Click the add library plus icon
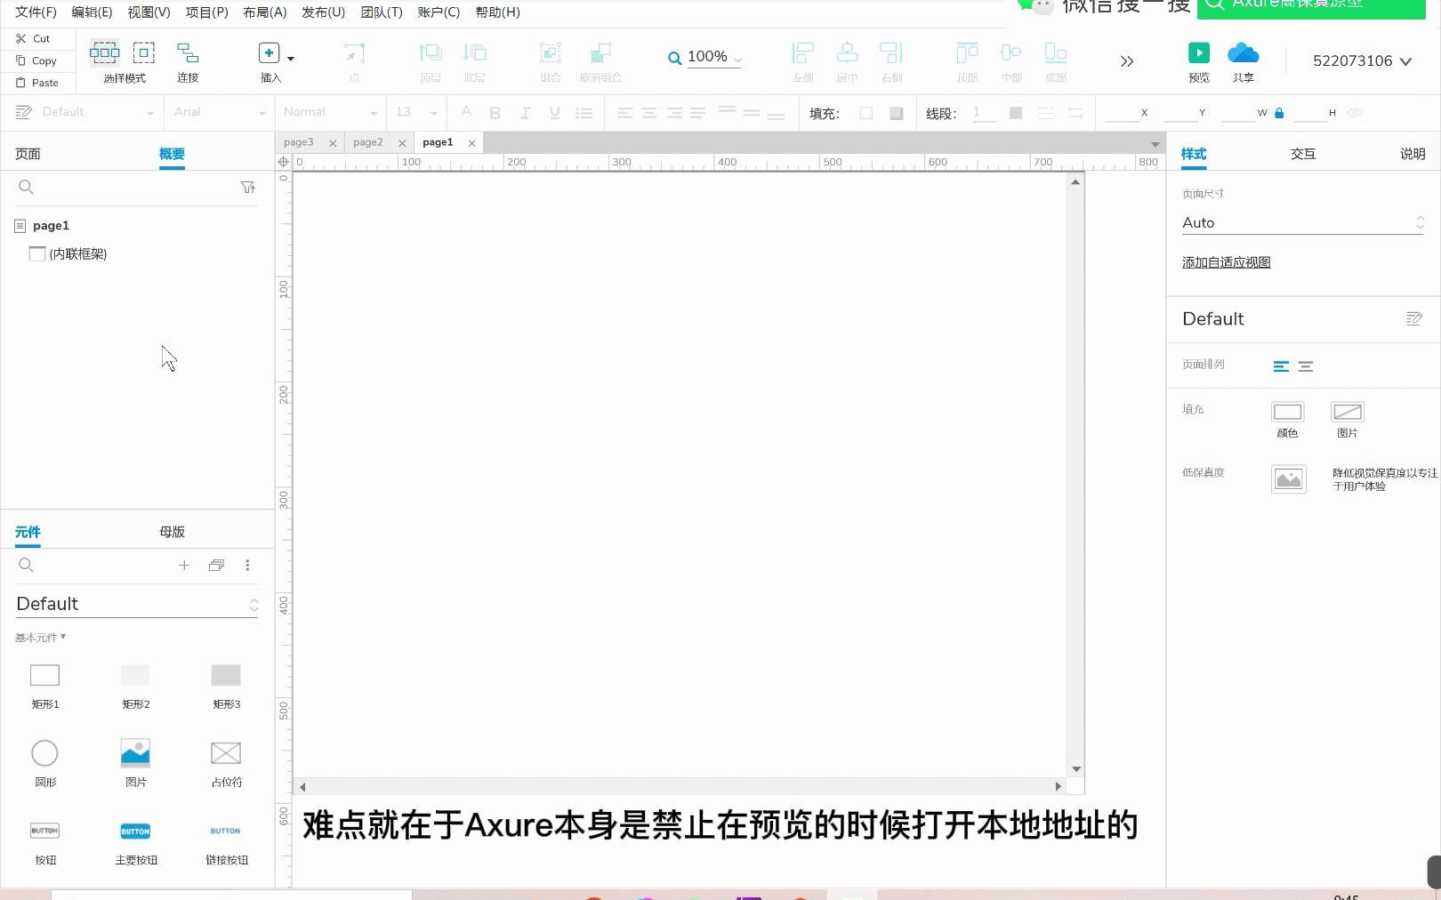Image resolution: width=1441 pixels, height=900 pixels. point(184,565)
